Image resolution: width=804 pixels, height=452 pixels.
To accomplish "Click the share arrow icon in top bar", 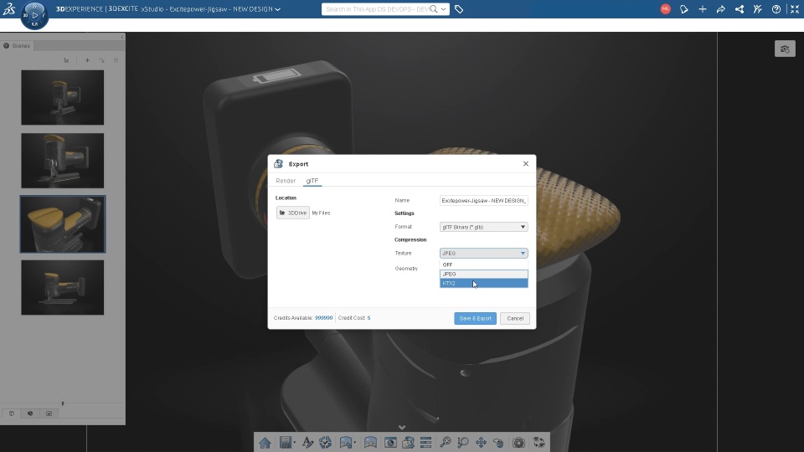I will [721, 9].
